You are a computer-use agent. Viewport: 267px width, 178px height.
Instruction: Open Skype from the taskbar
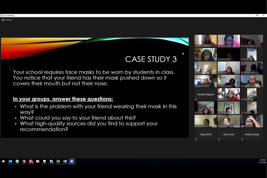click(x=51, y=161)
